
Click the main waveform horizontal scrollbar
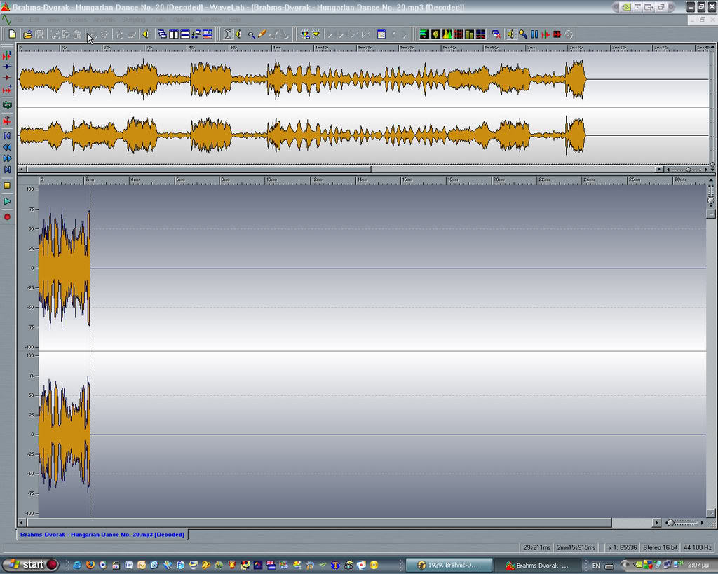(x=316, y=522)
